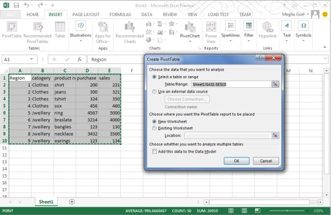331x215 pixels.
Task: Confirm the dialog with OK
Action: pos(237,161)
